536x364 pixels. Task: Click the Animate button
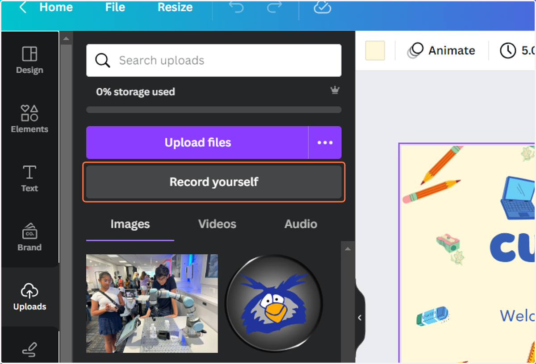(x=441, y=50)
